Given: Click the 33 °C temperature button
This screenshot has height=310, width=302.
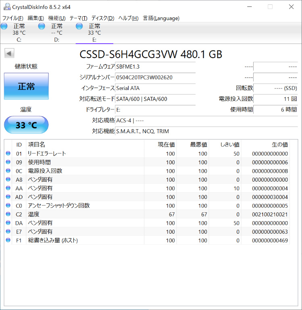Looking at the screenshot, I should [26, 125].
